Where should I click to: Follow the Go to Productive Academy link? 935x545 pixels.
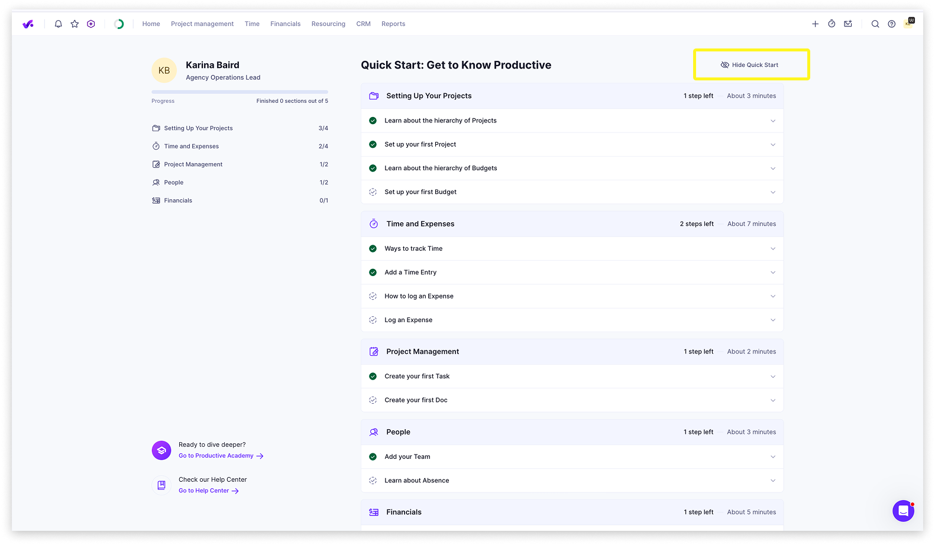coord(221,456)
